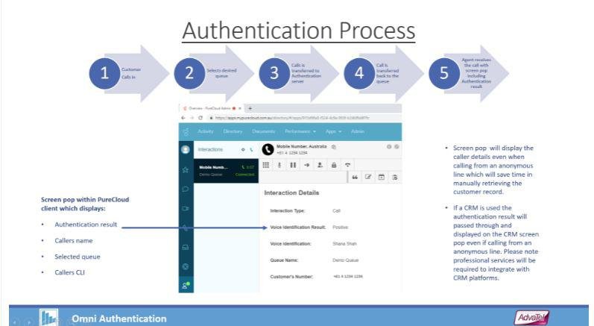Screen dimensions: 594x326
Task: Click green phone icon beside Interactions
Action: tap(251, 150)
